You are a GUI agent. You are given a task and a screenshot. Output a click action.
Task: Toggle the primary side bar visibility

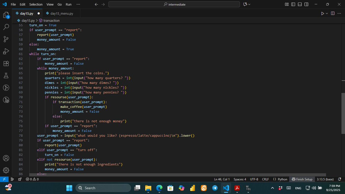coord(293,4)
